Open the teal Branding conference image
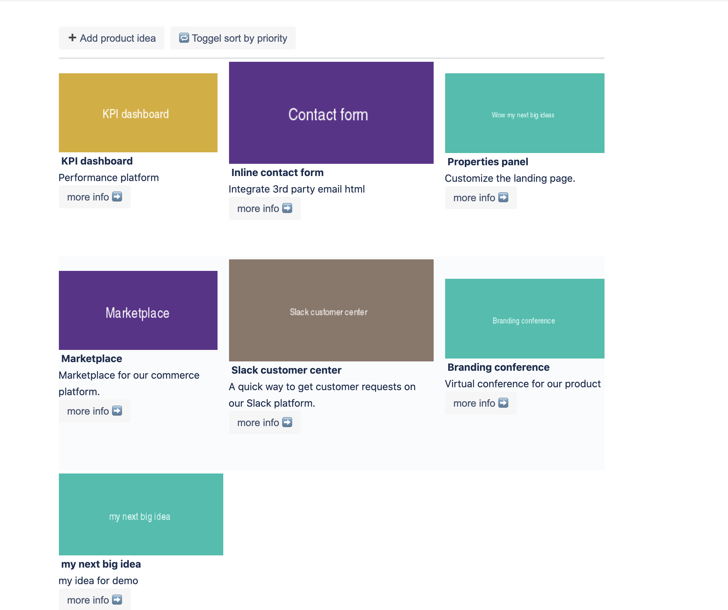 [x=524, y=319]
